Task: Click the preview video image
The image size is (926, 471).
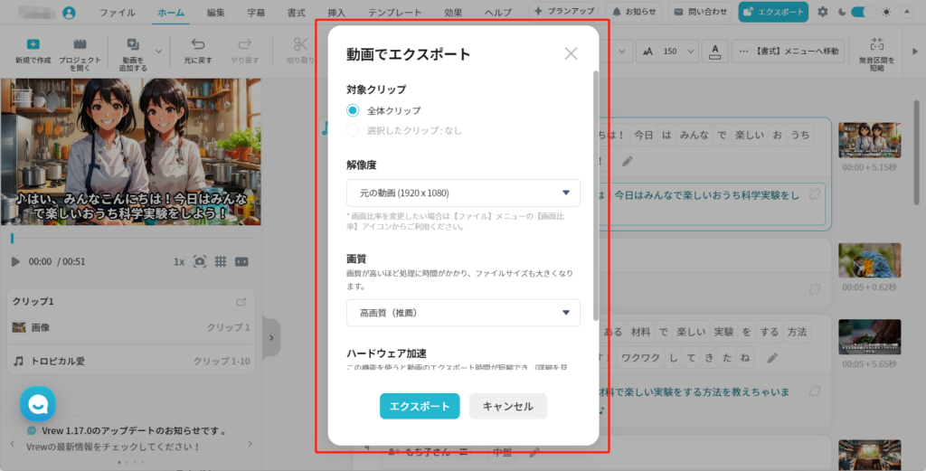Action: (130, 152)
